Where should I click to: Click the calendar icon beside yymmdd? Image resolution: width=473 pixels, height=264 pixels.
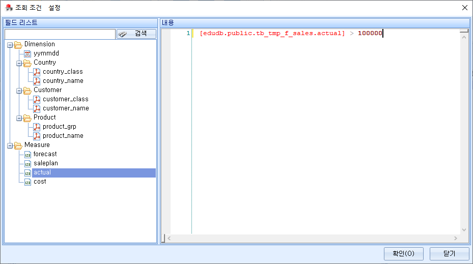coord(27,53)
